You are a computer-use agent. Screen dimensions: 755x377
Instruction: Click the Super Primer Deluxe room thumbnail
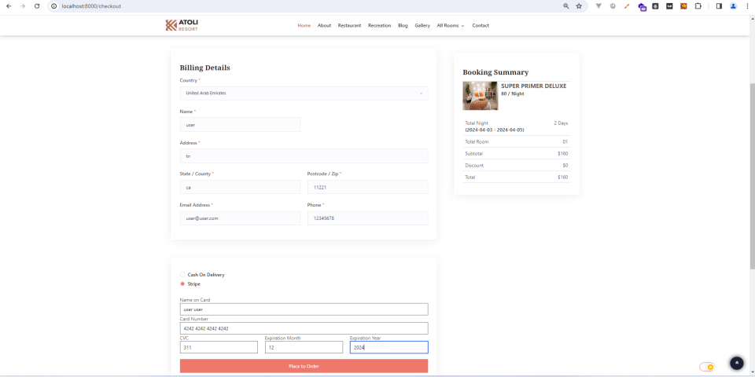[x=480, y=96]
